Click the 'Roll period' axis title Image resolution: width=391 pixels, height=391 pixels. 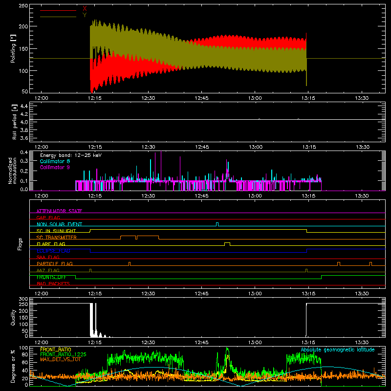[15, 122]
